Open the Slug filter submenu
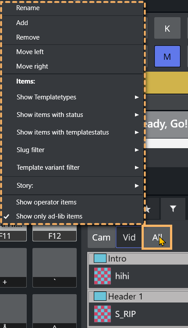 [73, 150]
